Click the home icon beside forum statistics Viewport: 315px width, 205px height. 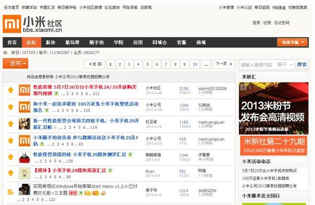pos(5,53)
